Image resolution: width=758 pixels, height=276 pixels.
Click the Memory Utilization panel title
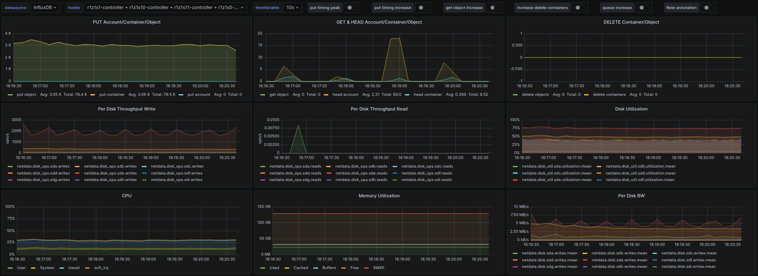[x=379, y=196]
